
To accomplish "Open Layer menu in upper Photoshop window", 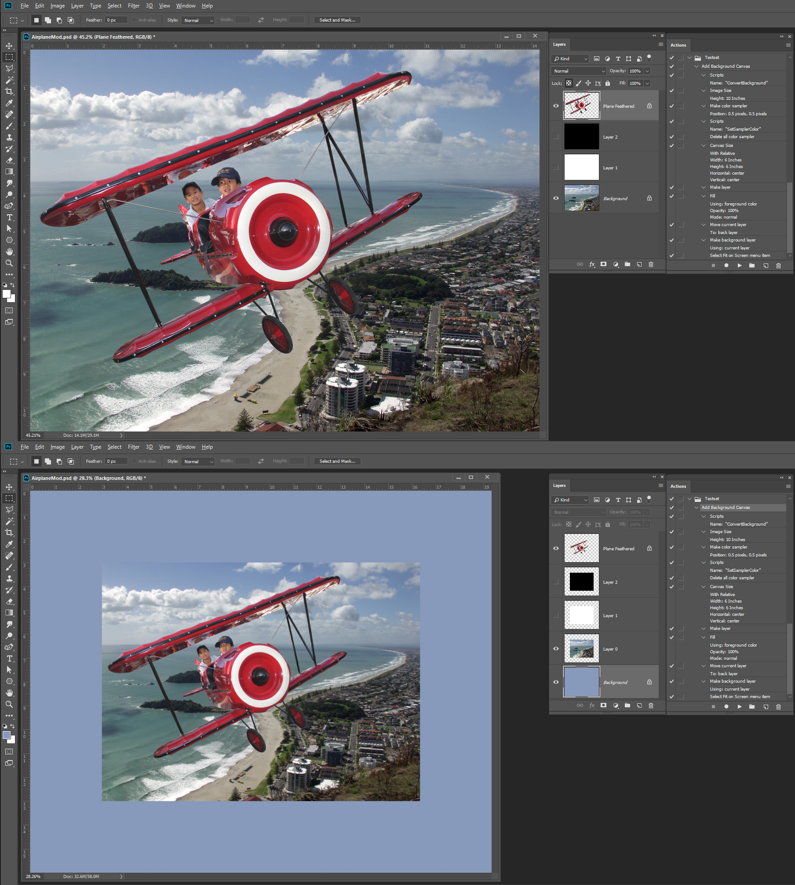I will point(77,6).
